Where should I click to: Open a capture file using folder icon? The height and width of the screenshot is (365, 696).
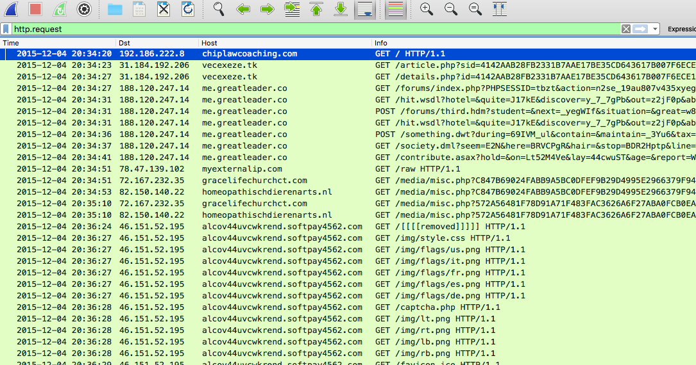click(x=115, y=9)
